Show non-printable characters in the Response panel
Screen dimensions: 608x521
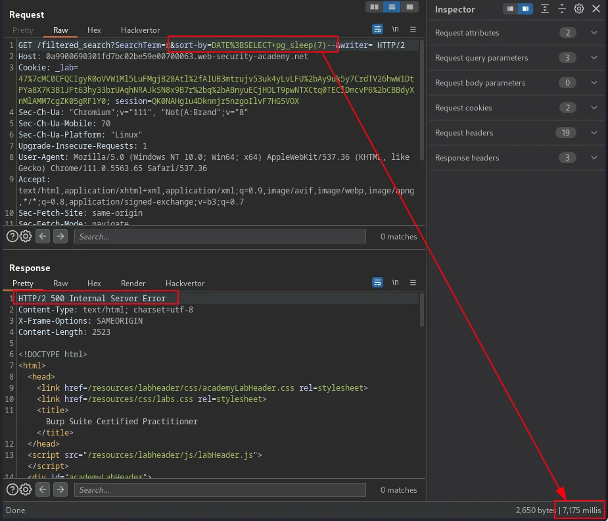tap(395, 283)
